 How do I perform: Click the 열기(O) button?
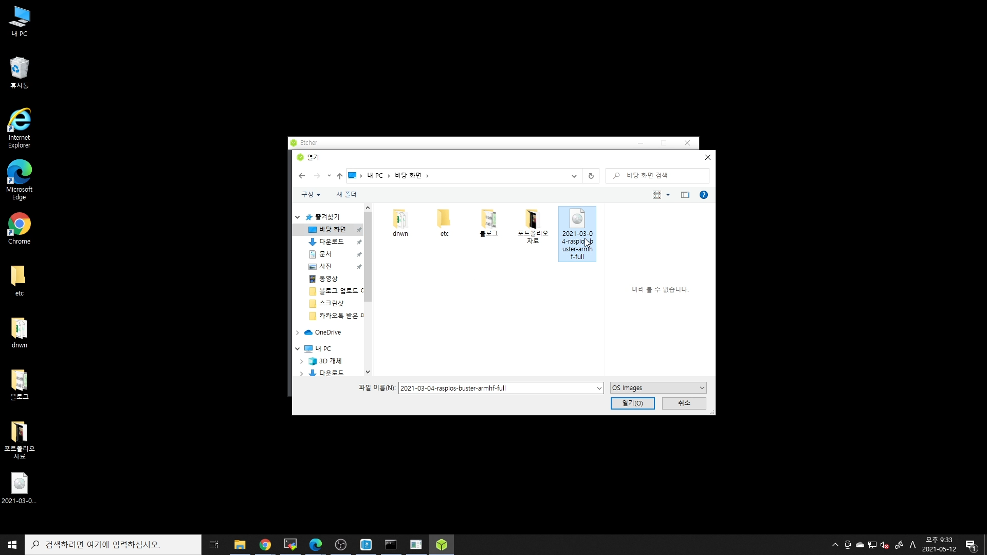pyautogui.click(x=632, y=403)
